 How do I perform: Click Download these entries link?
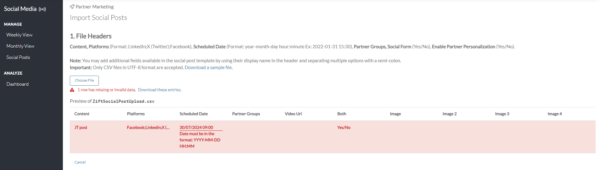(x=159, y=90)
